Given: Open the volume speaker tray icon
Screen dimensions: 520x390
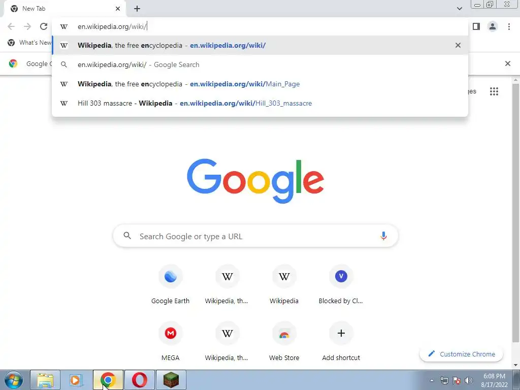Looking at the screenshot, I should click(469, 380).
